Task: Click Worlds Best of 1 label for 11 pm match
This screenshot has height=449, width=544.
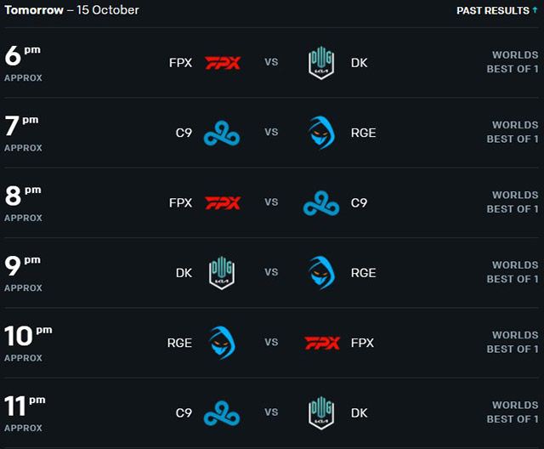Action: (513, 412)
